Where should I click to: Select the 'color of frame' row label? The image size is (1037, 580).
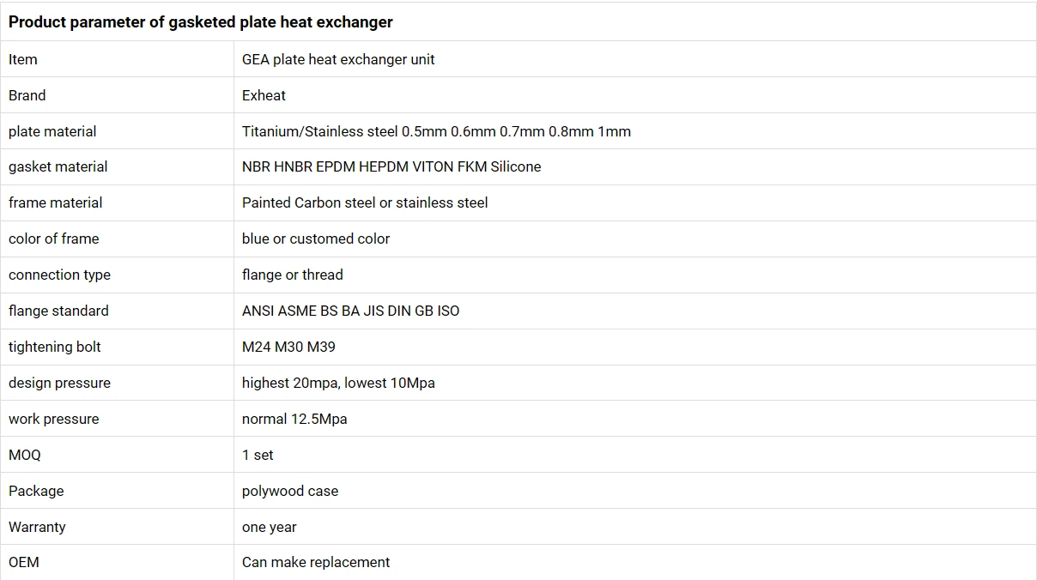(x=54, y=239)
